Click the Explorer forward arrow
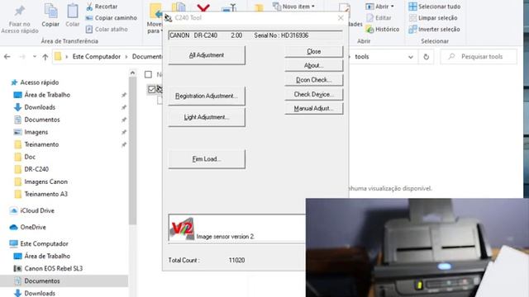Image resolution: width=529 pixels, height=297 pixels. [22, 57]
